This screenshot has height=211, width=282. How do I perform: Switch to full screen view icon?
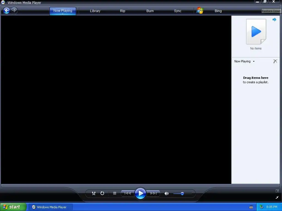pyautogui.click(x=277, y=191)
